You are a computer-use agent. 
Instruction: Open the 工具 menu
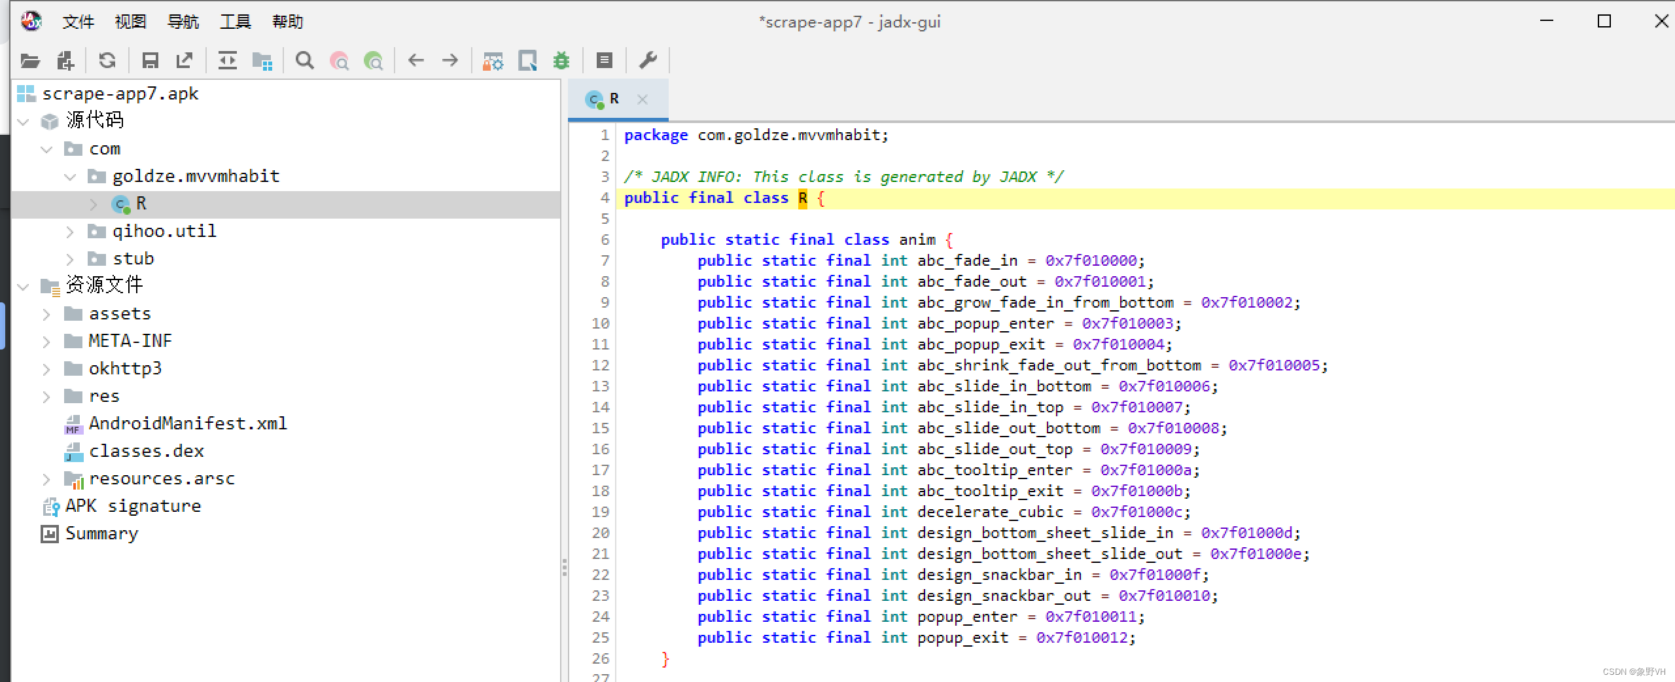click(236, 22)
